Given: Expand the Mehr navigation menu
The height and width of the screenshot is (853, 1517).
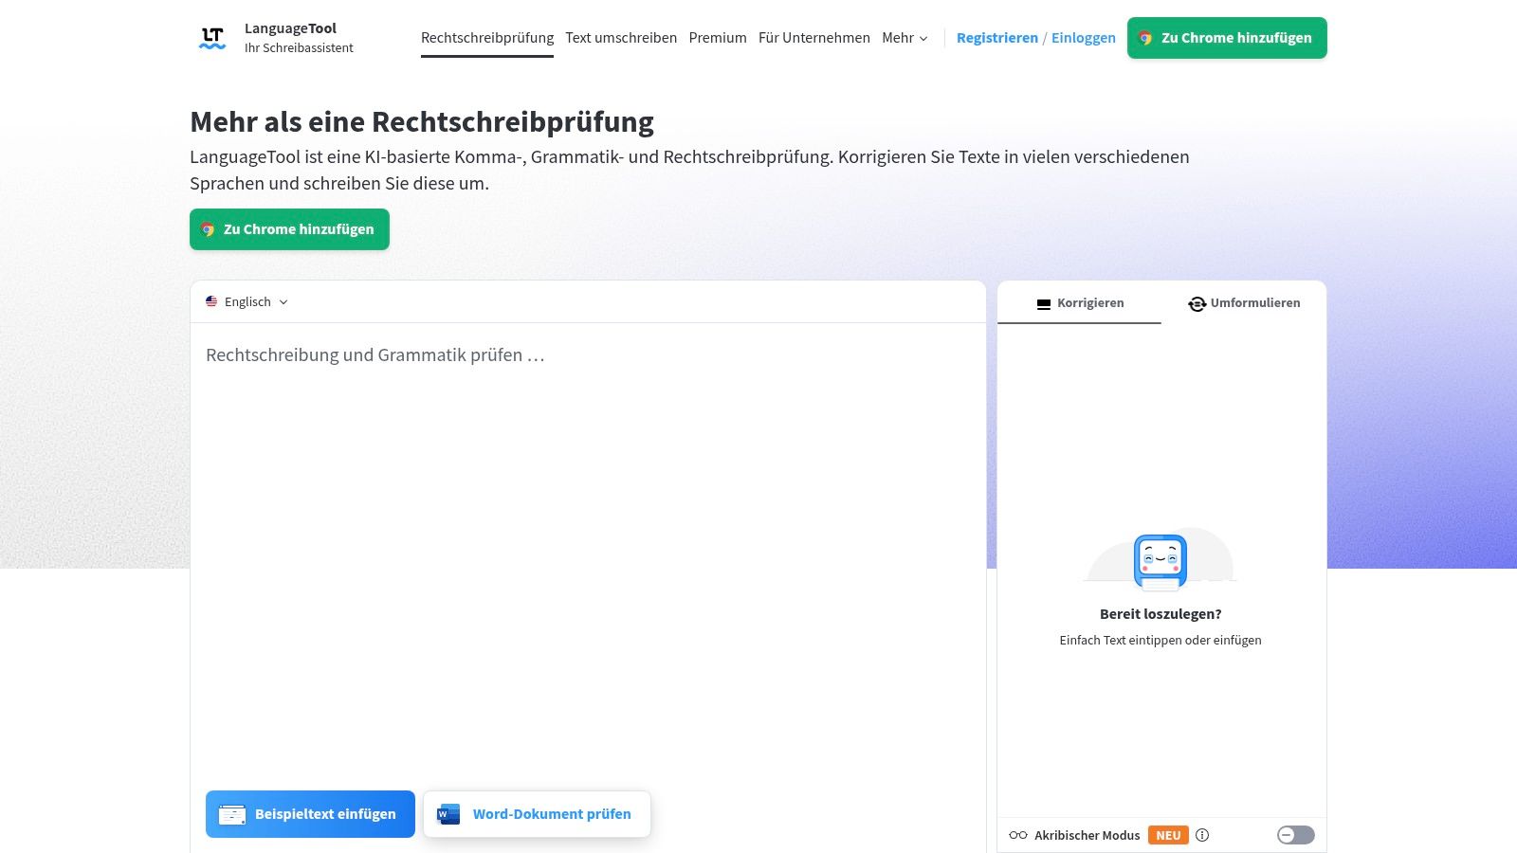Looking at the screenshot, I should pos(905,38).
